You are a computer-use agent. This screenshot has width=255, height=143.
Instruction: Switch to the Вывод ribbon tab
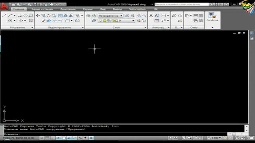pyautogui.click(x=117, y=9)
